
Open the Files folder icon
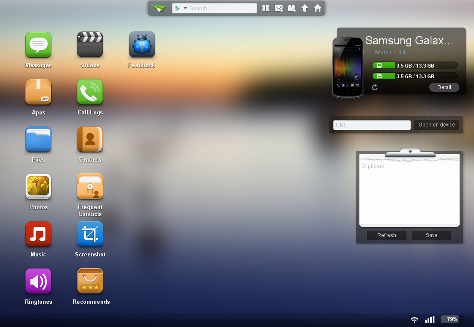[x=38, y=139]
